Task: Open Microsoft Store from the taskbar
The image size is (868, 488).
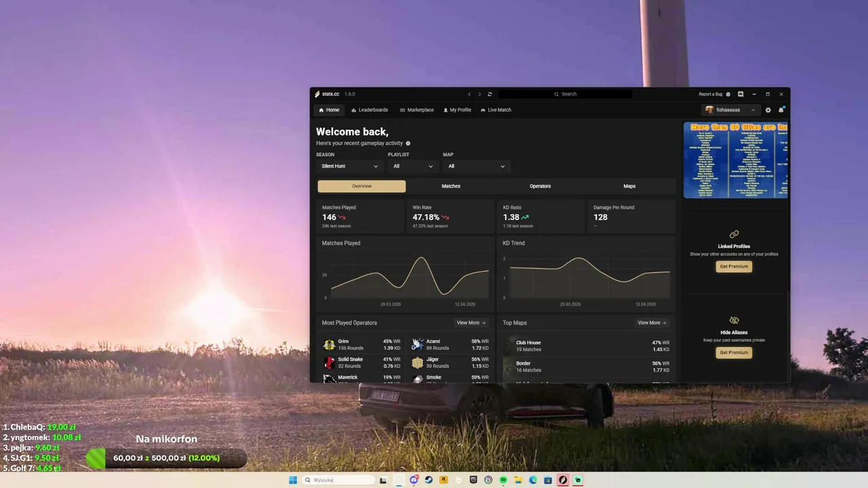Action: click(548, 480)
